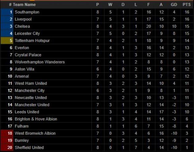Click Leicester City's points value 15

[187, 33]
